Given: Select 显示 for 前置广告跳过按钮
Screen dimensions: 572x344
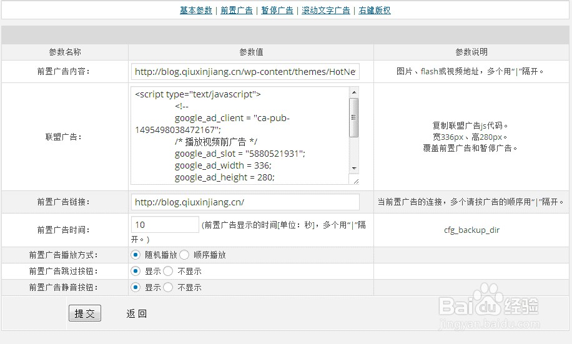Looking at the screenshot, I should pyautogui.click(x=136, y=271).
